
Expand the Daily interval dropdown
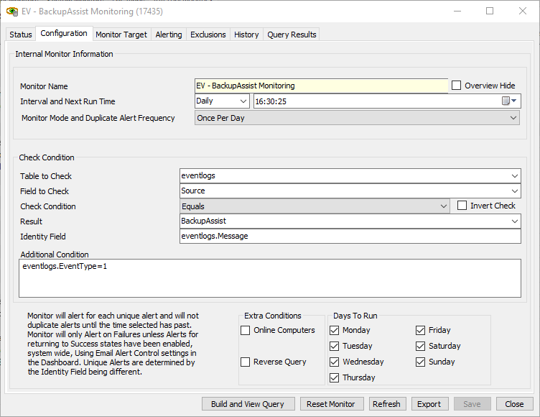243,101
